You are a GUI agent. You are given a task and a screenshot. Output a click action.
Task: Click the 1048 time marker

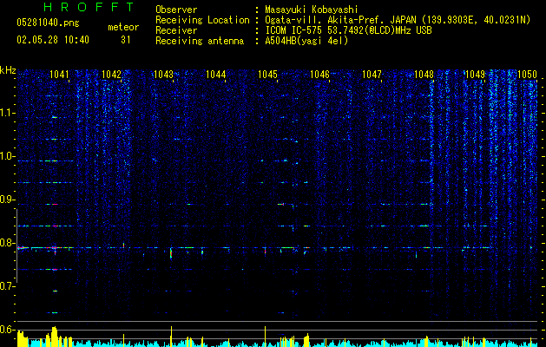[x=424, y=74]
